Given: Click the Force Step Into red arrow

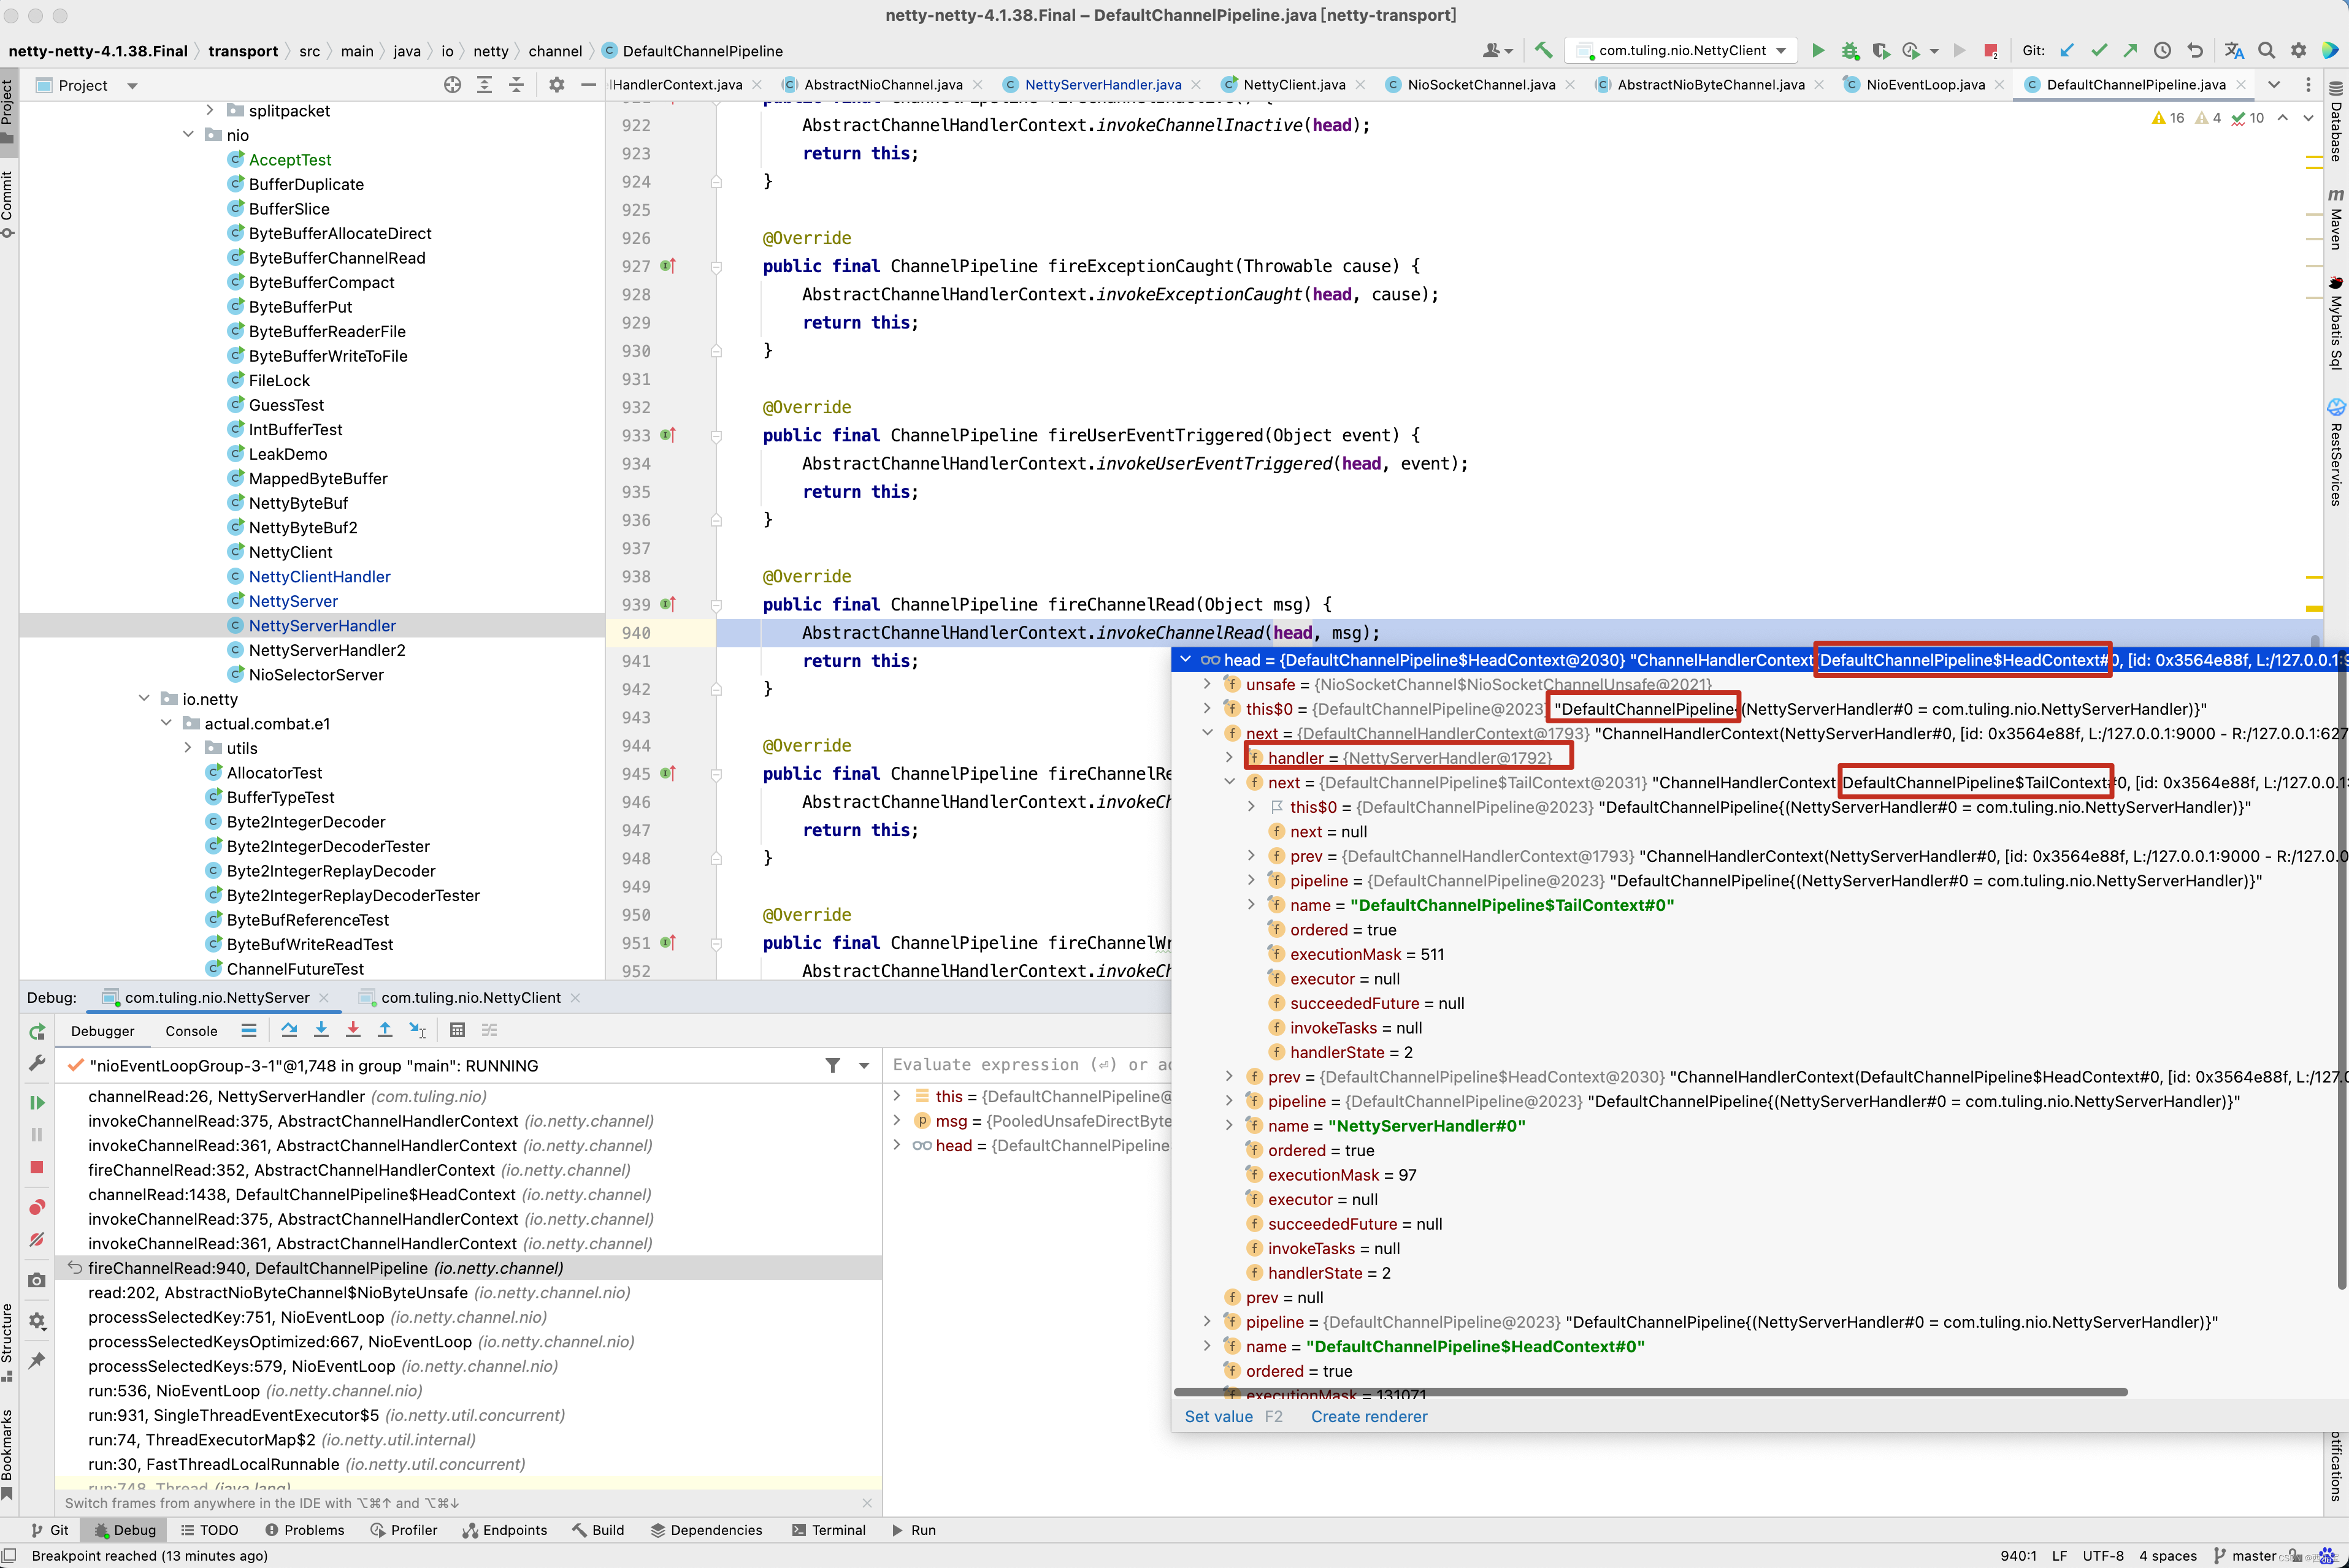Looking at the screenshot, I should click(353, 1030).
